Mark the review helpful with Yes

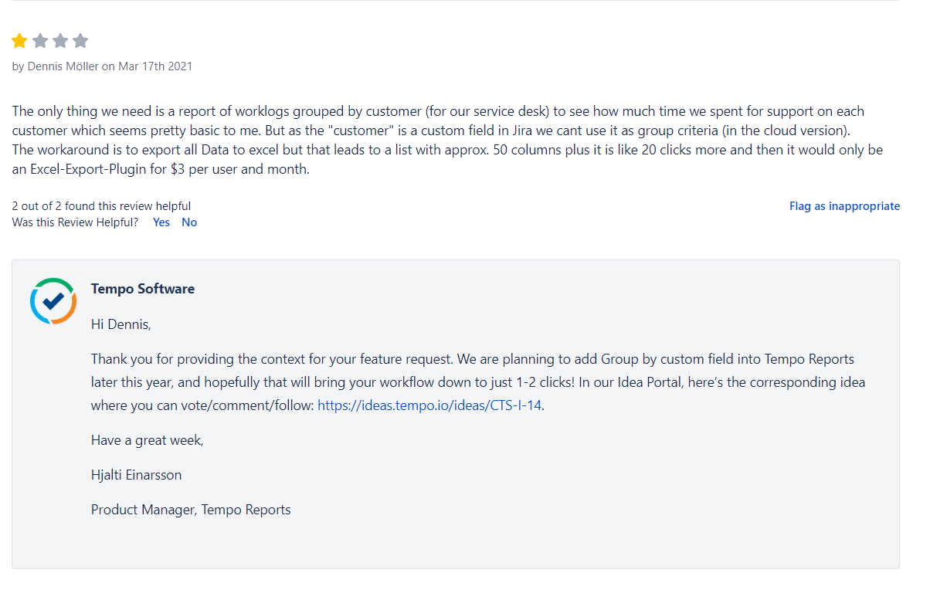[x=161, y=222]
